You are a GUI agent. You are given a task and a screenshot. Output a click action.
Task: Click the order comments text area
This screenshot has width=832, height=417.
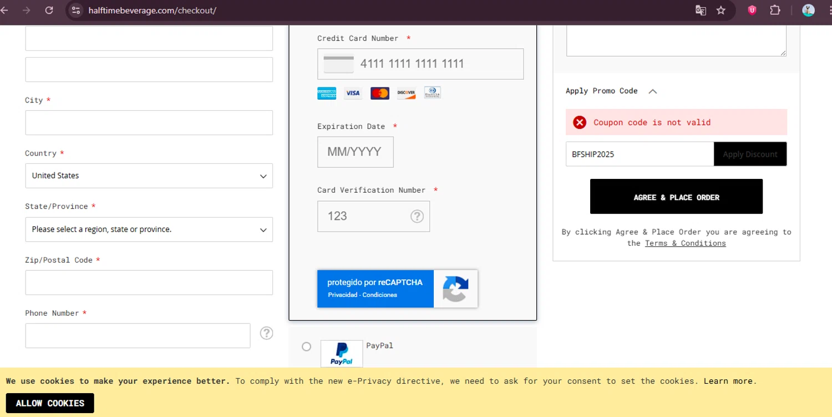pos(676,40)
